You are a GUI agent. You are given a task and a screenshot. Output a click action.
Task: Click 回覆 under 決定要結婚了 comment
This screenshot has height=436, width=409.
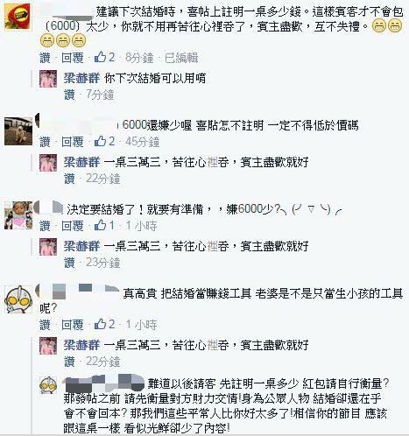coord(73,226)
